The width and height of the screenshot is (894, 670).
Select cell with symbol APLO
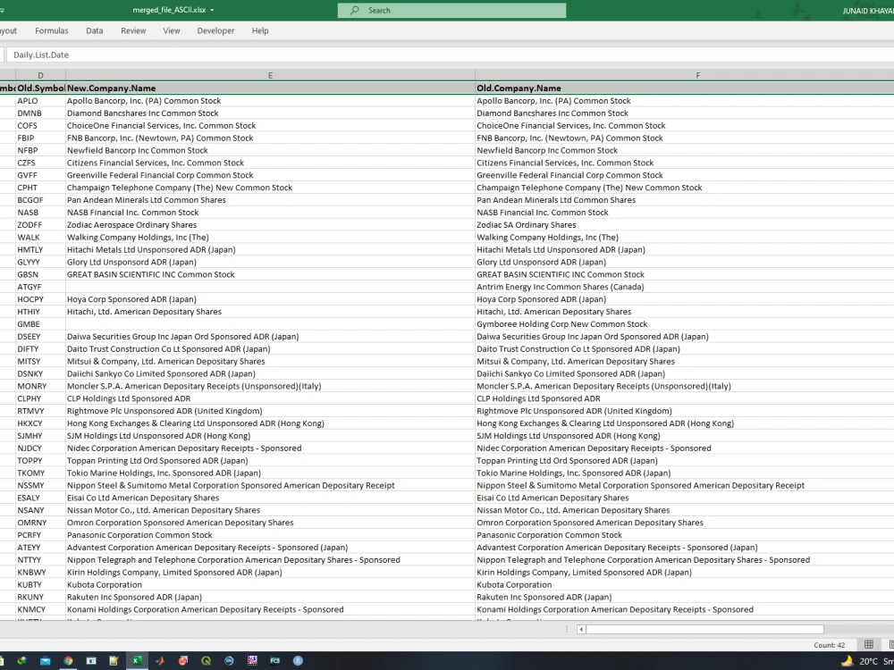pos(40,101)
